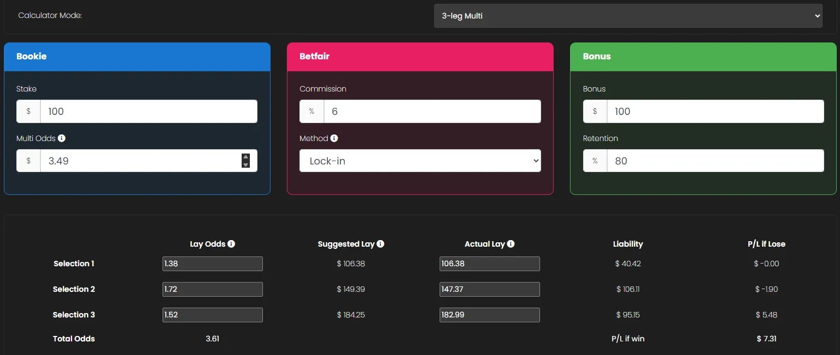840x355 pixels.
Task: Click the Bonus panel header
Action: pyautogui.click(x=703, y=57)
